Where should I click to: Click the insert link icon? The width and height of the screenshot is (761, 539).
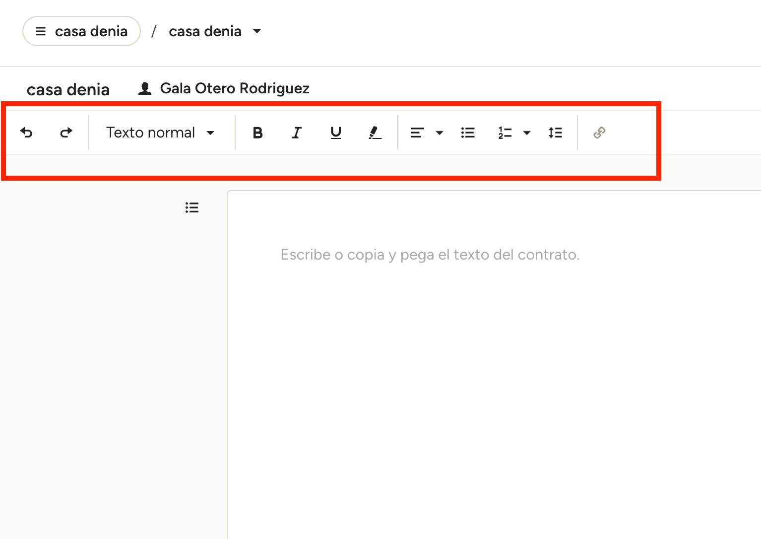pos(599,133)
